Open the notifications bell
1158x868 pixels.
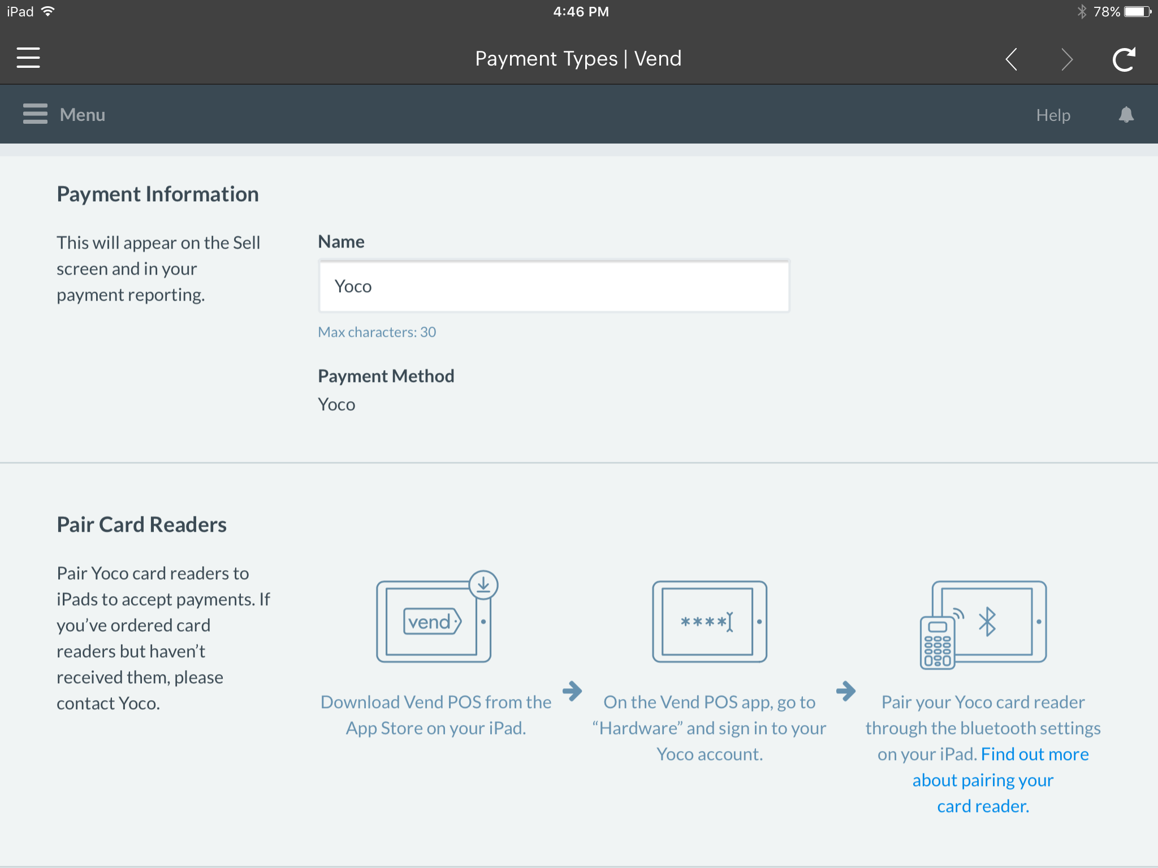[x=1126, y=115]
